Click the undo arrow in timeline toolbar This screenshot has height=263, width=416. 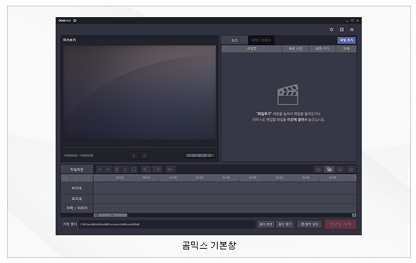100,170
